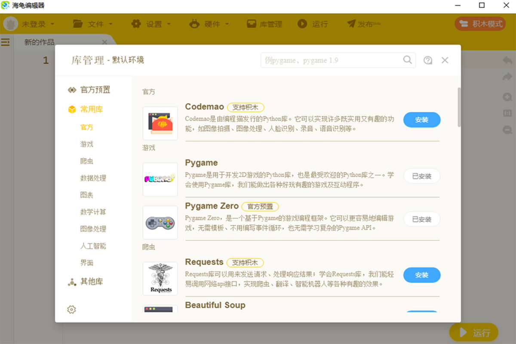Click the library search input field
Image resolution: width=516 pixels, height=344 pixels.
click(x=331, y=60)
